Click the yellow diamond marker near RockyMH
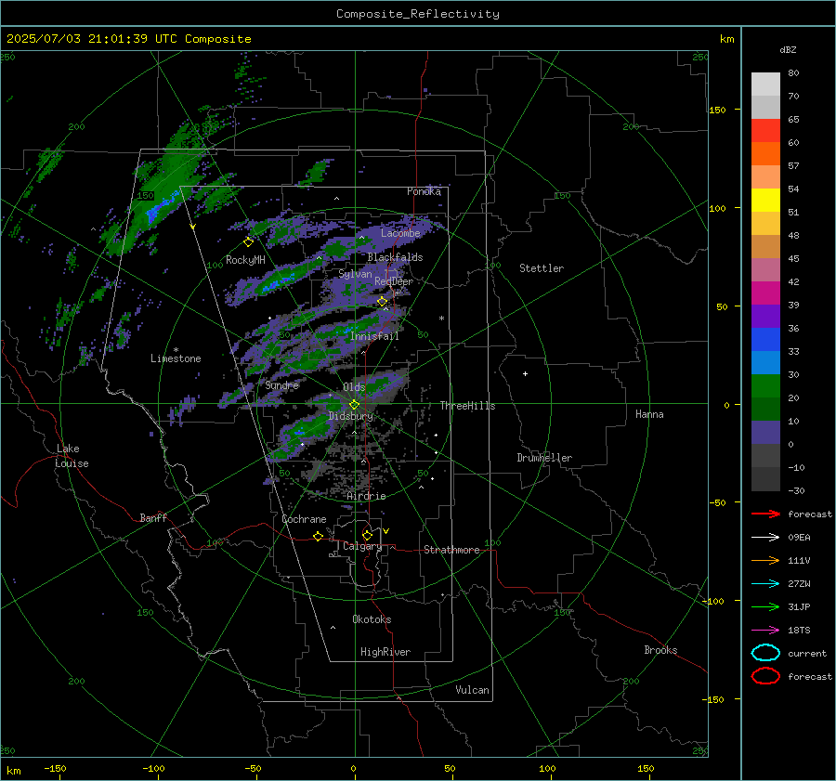This screenshot has width=836, height=781. coord(248,242)
